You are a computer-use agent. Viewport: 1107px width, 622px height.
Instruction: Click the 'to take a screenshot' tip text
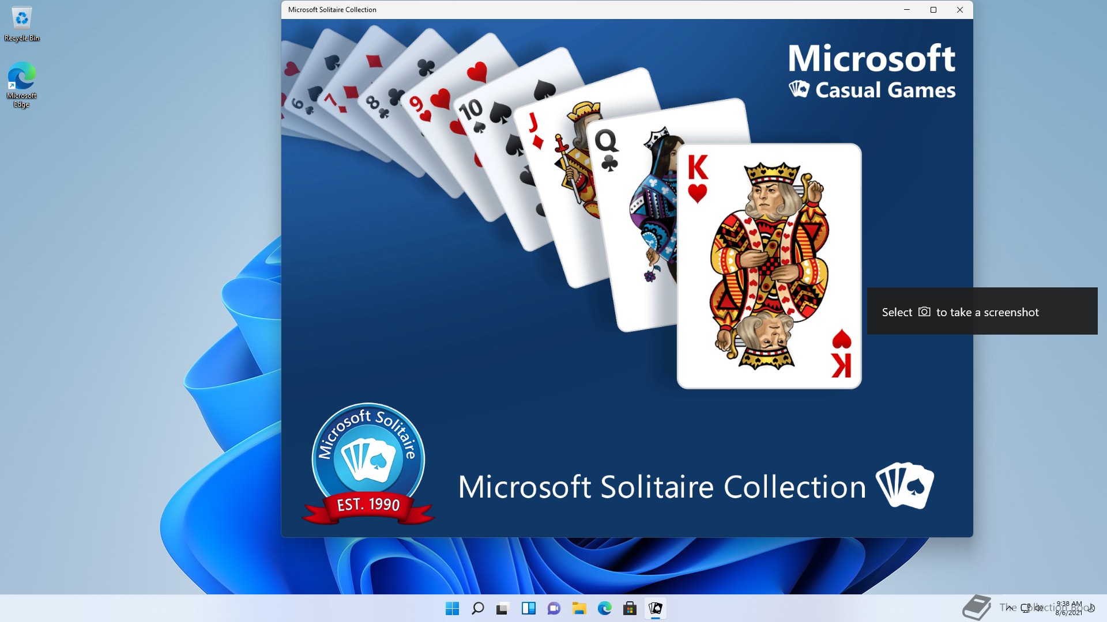pyautogui.click(x=987, y=312)
